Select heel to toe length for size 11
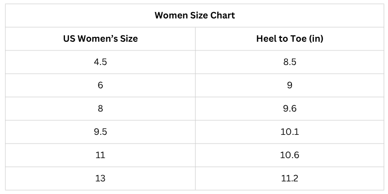Image resolution: width=388 pixels, height=194 pixels. point(290,155)
